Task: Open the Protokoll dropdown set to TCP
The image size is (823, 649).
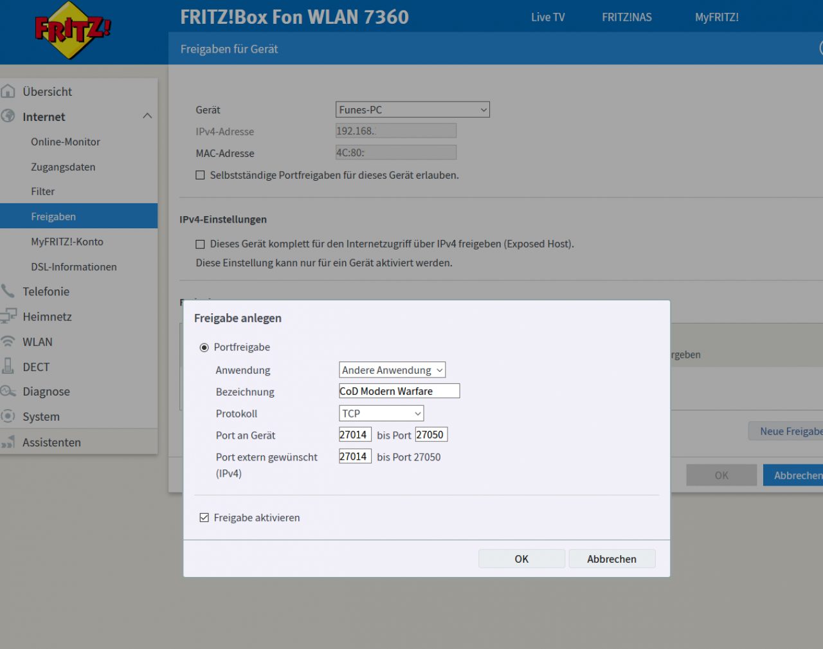Action: click(381, 414)
